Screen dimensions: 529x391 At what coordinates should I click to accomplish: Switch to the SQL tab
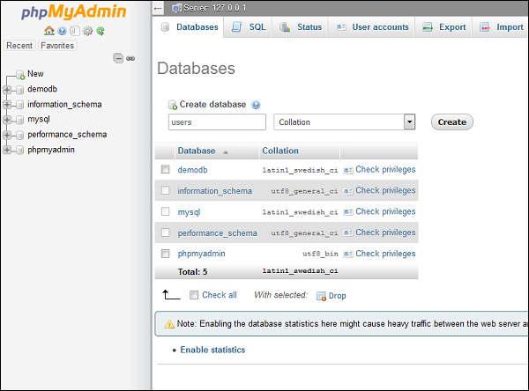click(248, 27)
